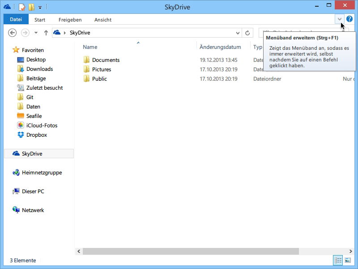Select the Public folder icon

86,79
